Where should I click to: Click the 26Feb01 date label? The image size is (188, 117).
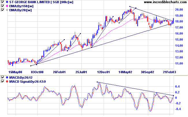pyautogui.click(x=59, y=72)
